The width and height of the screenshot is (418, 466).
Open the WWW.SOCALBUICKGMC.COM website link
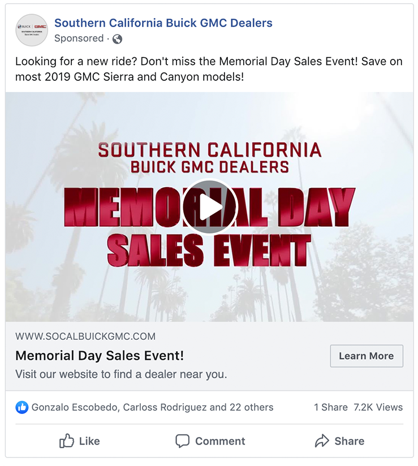[x=85, y=336]
